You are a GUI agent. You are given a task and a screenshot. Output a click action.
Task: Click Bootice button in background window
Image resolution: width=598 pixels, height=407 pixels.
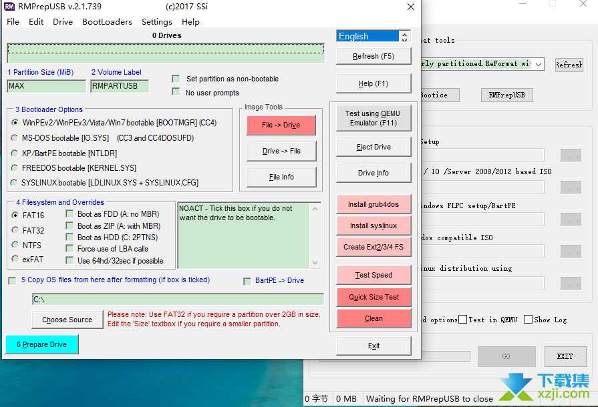point(440,95)
